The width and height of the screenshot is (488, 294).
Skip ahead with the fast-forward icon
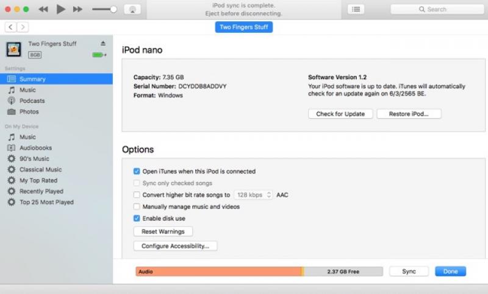click(x=78, y=9)
